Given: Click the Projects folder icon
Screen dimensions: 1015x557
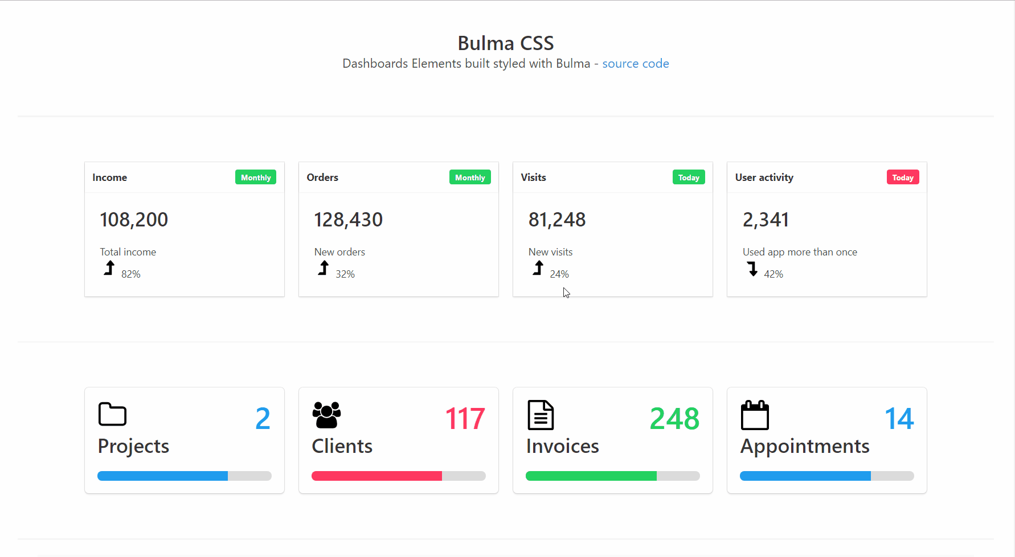Looking at the screenshot, I should pos(112,415).
